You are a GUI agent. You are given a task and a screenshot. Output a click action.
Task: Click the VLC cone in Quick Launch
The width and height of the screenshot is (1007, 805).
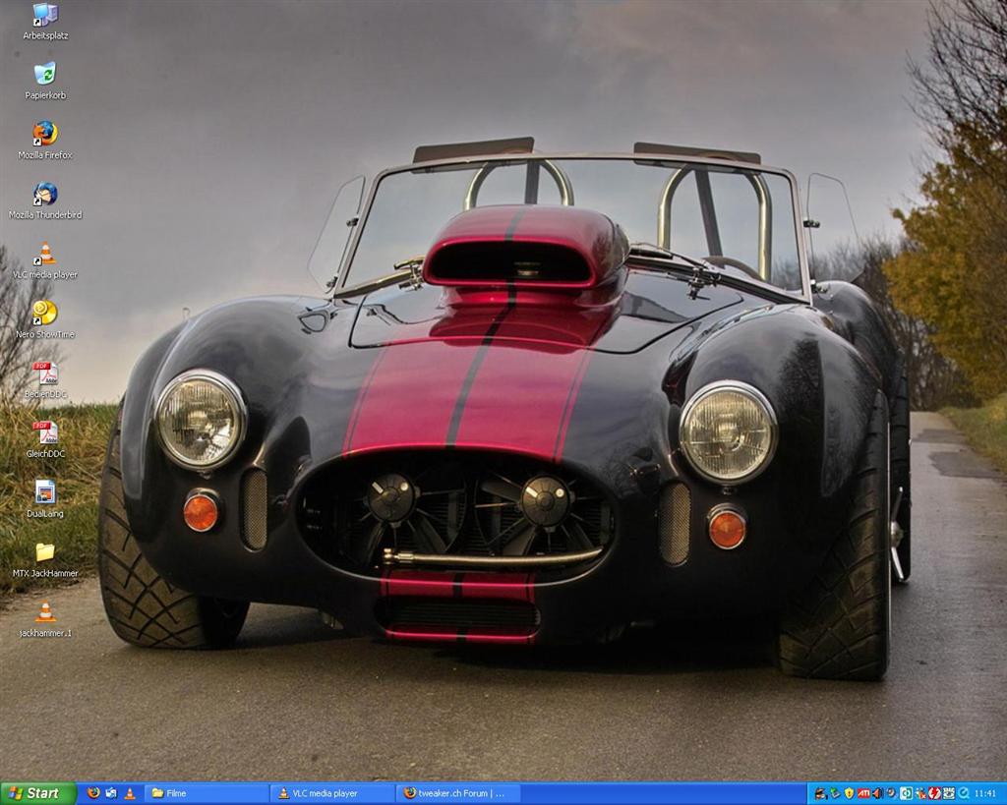[x=130, y=793]
